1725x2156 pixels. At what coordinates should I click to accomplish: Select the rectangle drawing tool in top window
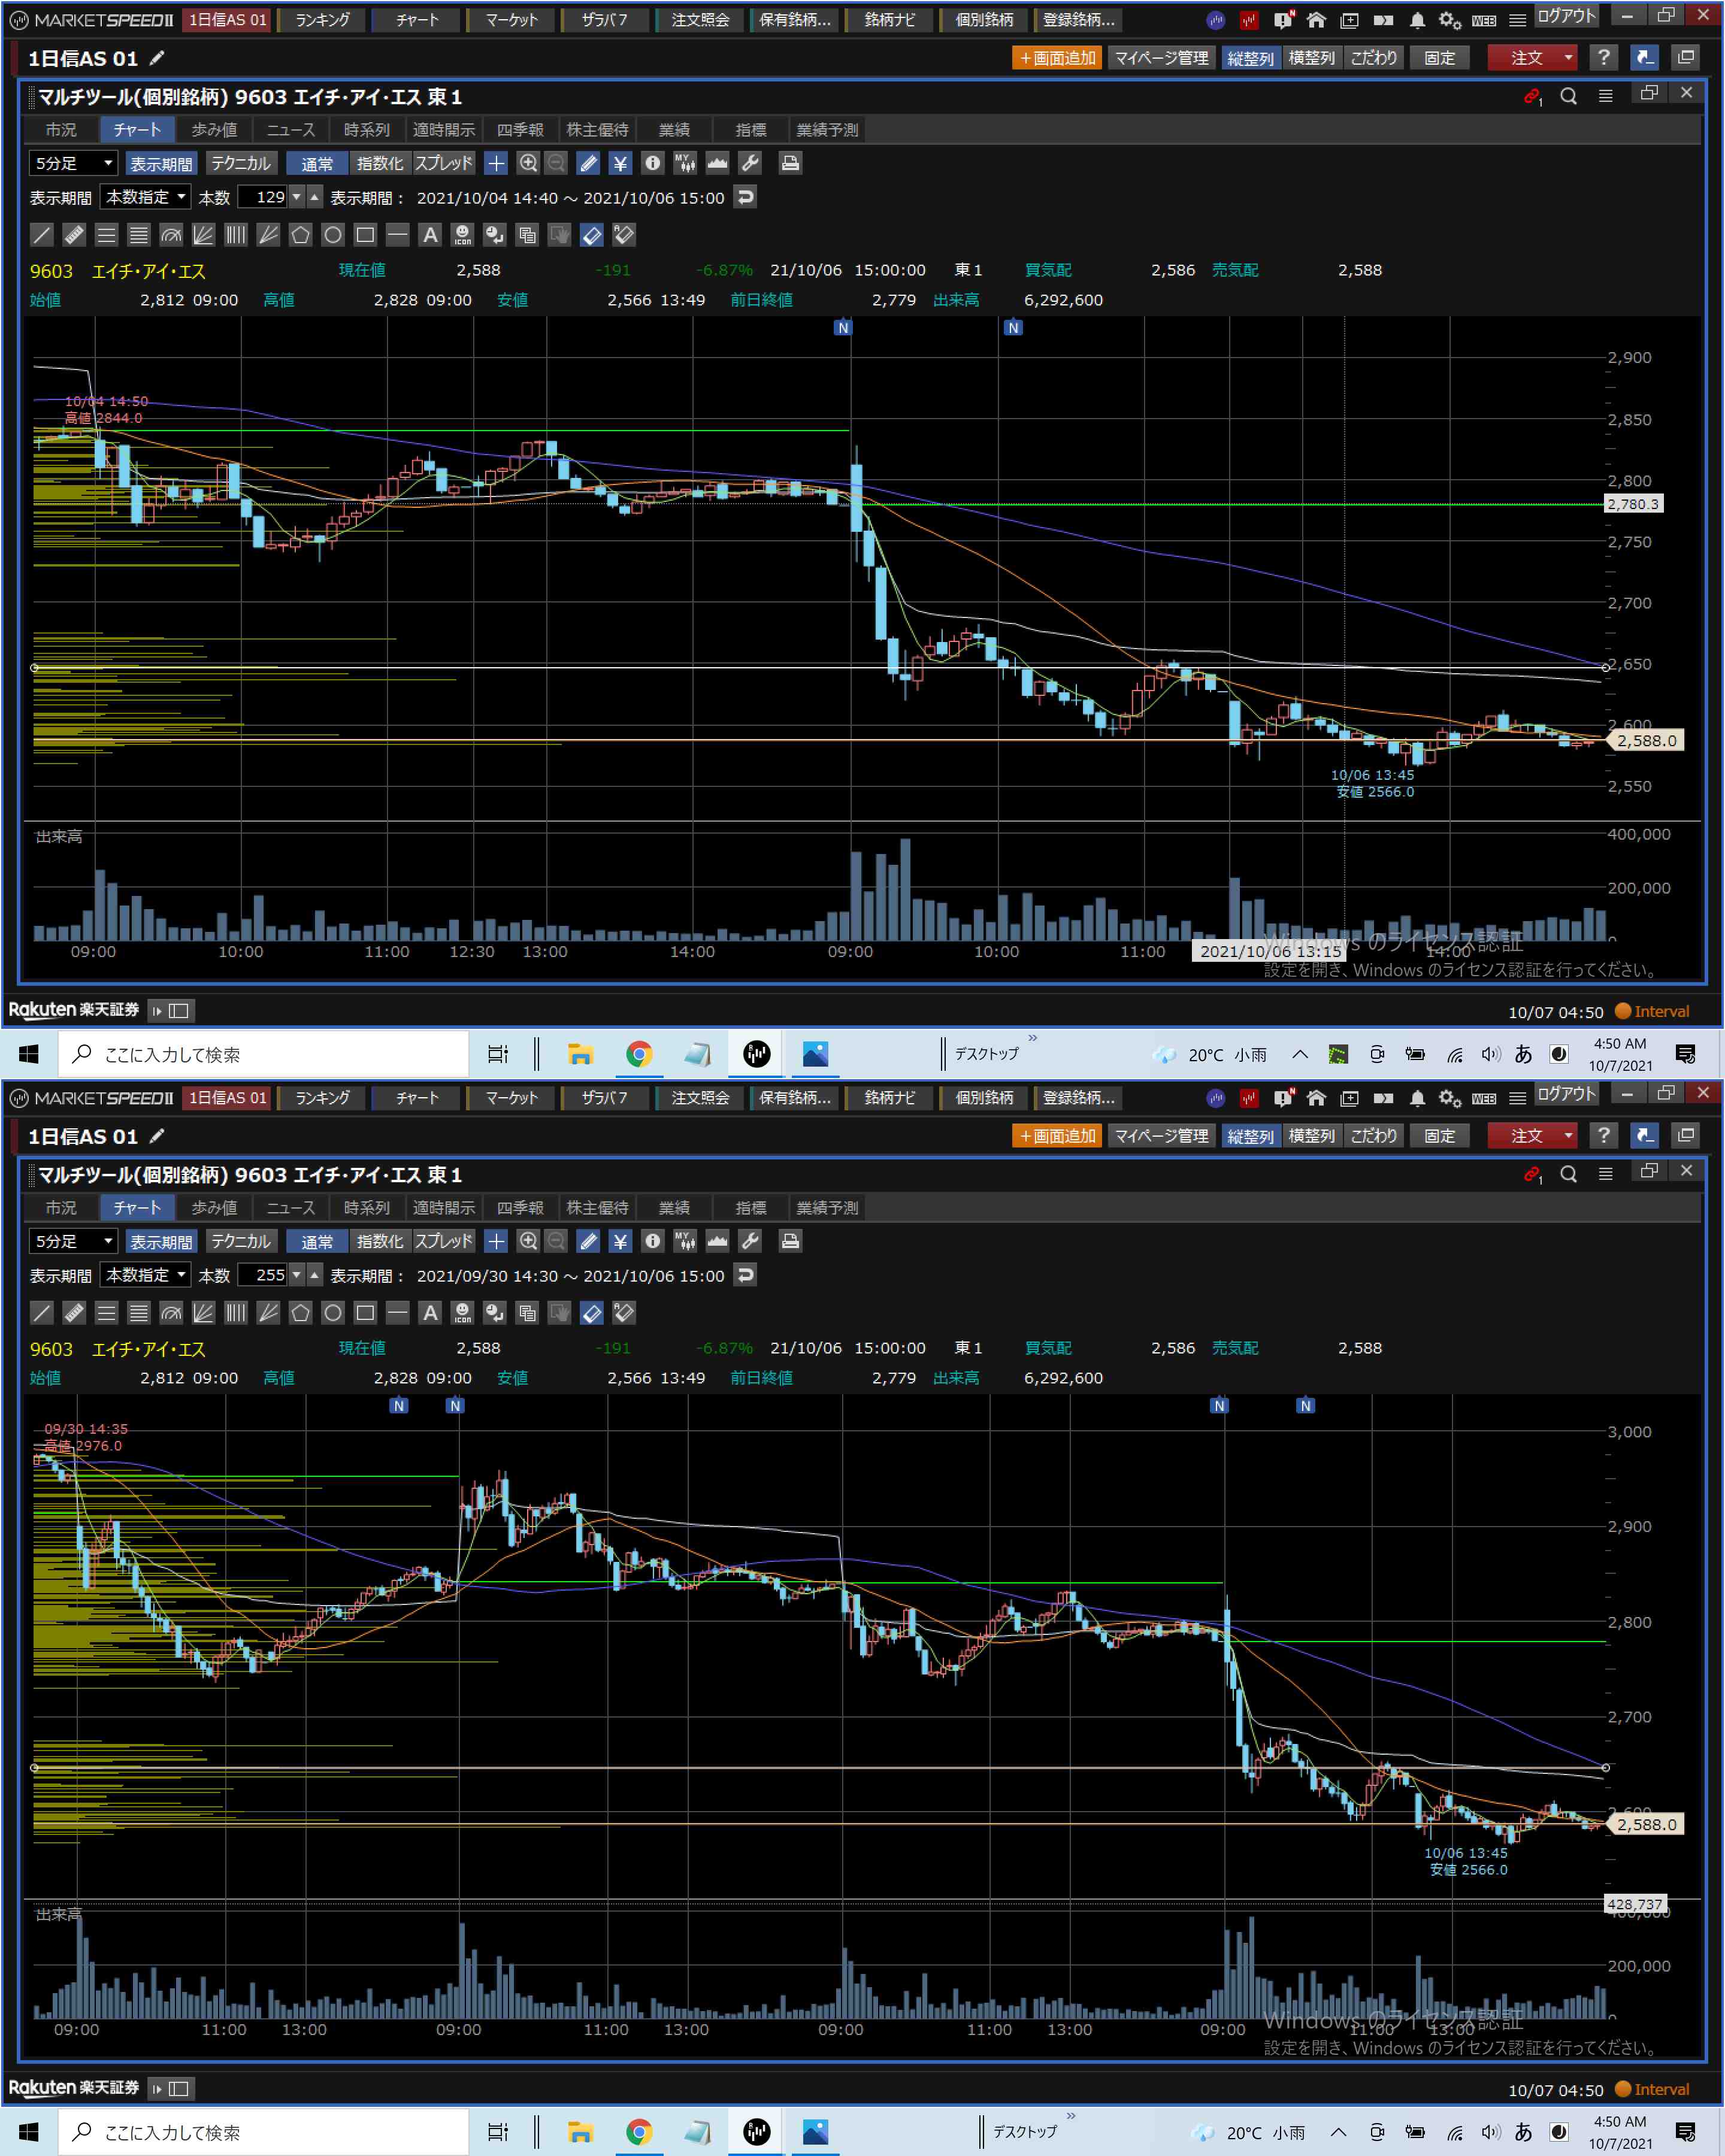tap(365, 235)
